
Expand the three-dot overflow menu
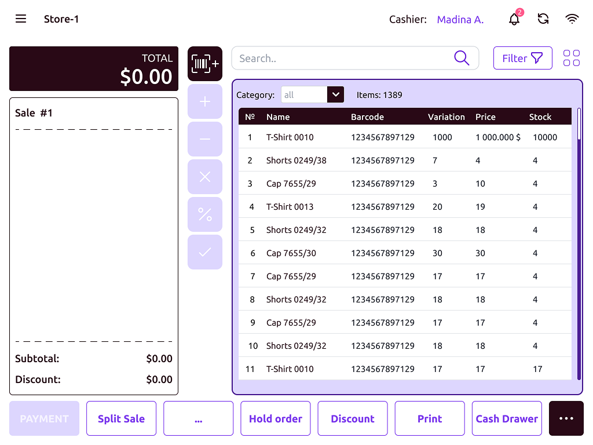(566, 418)
